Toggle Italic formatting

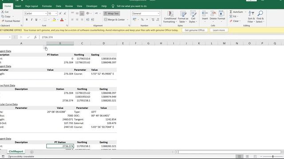[x=32, y=19]
